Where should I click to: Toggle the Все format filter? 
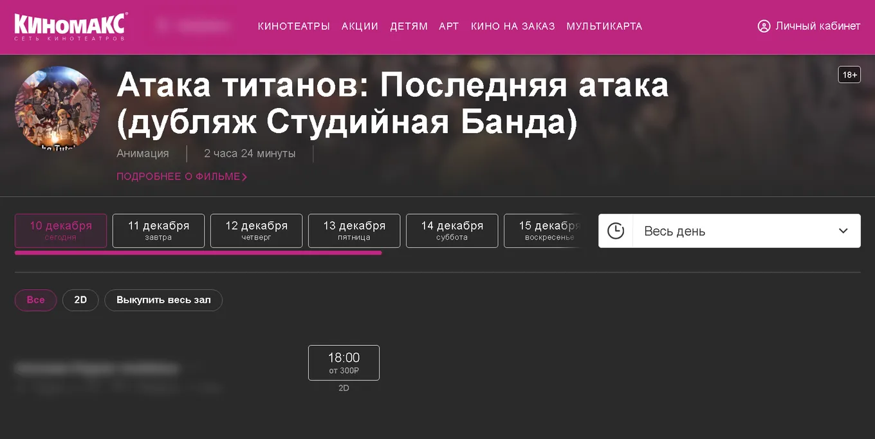pyautogui.click(x=36, y=300)
